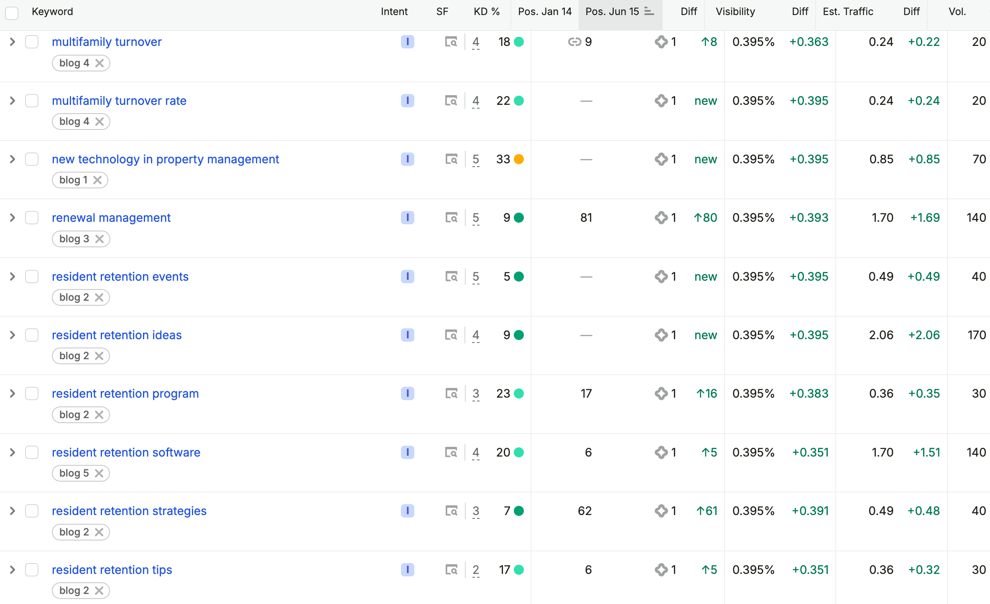Sort by Pos. Jan 14 column

545,12
